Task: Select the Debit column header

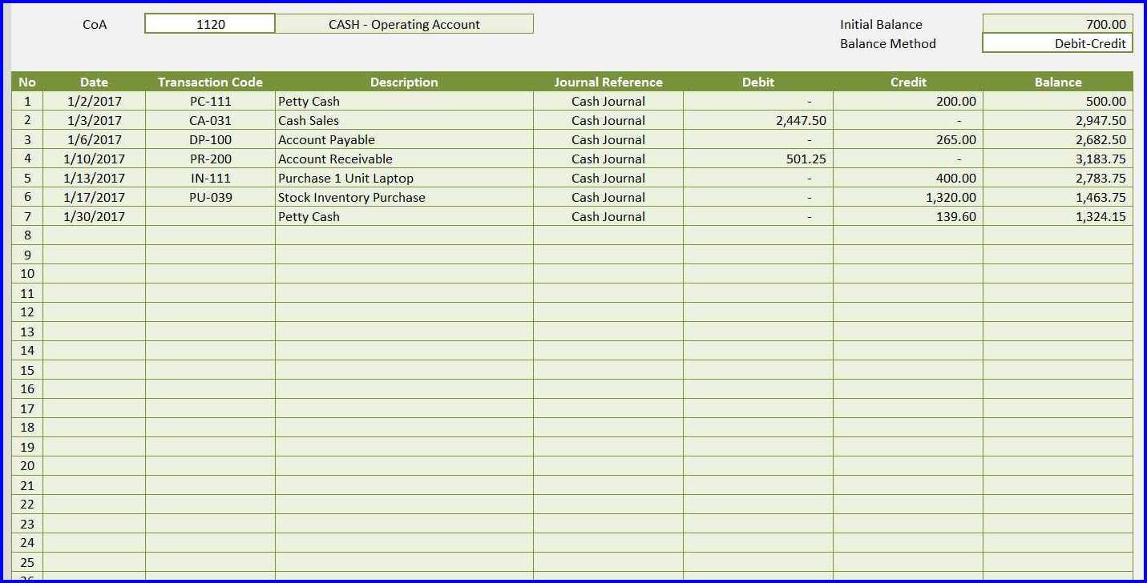Action: pyautogui.click(x=758, y=82)
